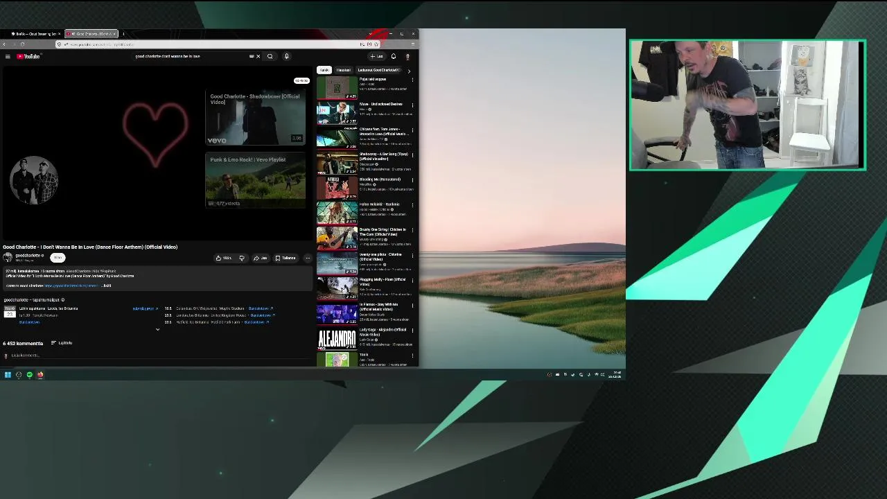
Task: Select the Good Charlotte browser tab
Action: [92, 33]
